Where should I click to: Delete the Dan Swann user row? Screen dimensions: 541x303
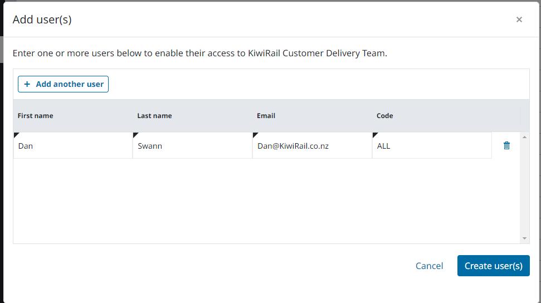(506, 145)
